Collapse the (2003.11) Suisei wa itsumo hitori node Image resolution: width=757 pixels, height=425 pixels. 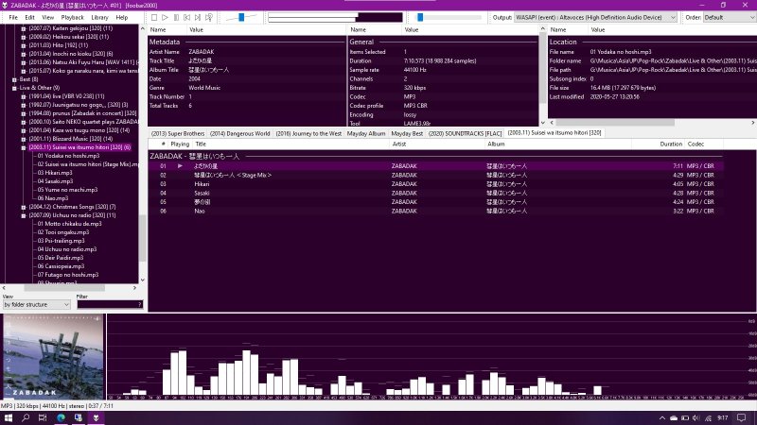23,147
